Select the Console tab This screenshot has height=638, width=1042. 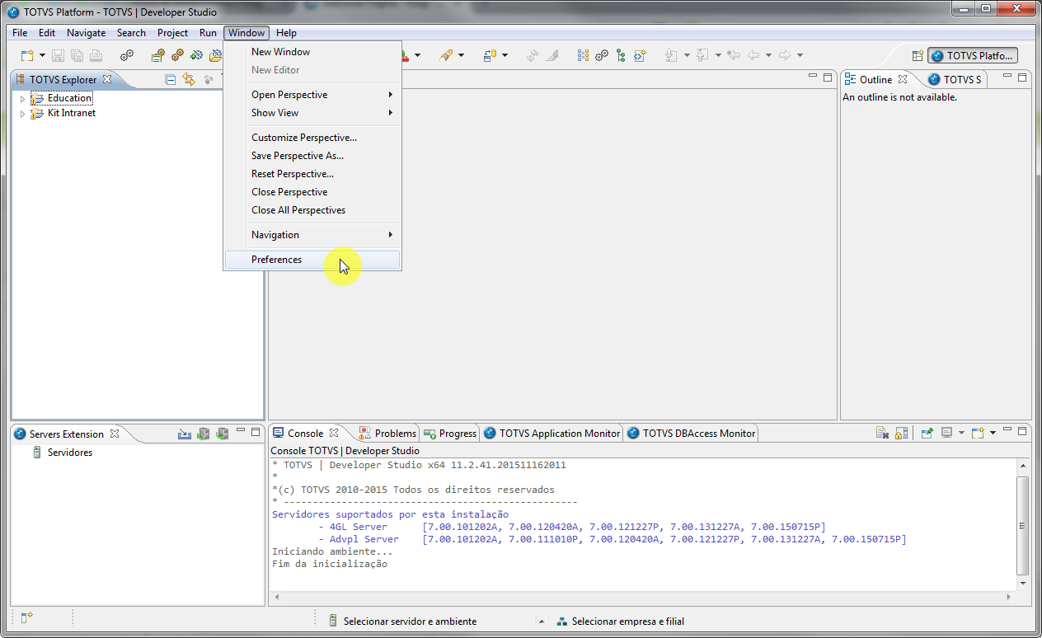[x=305, y=433]
